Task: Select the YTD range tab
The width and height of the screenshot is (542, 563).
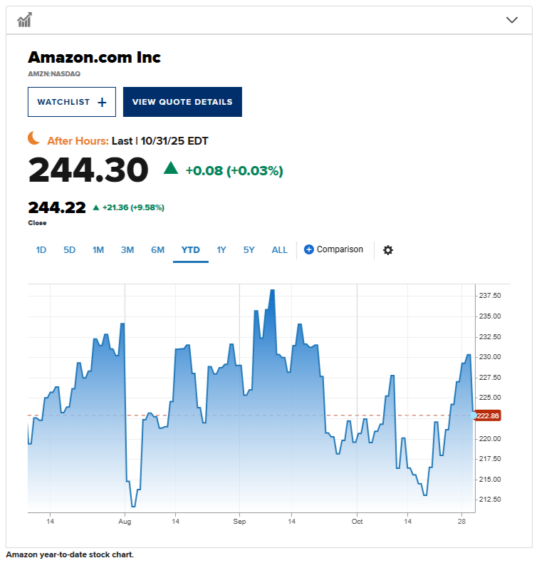Action: click(x=190, y=250)
